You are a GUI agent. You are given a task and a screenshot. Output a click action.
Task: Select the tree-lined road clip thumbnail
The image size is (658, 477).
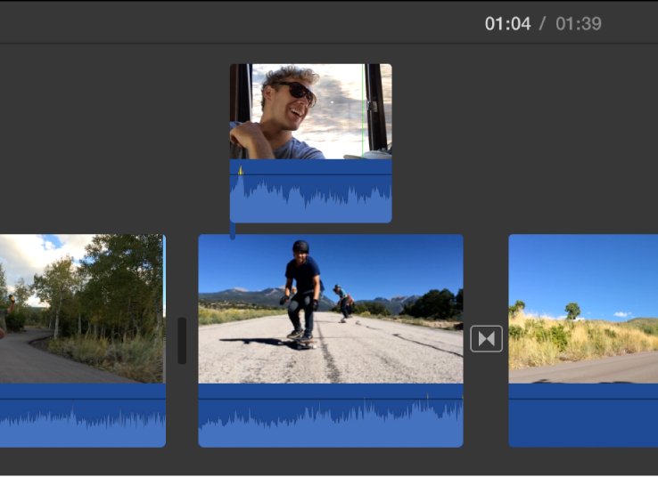tap(82, 309)
